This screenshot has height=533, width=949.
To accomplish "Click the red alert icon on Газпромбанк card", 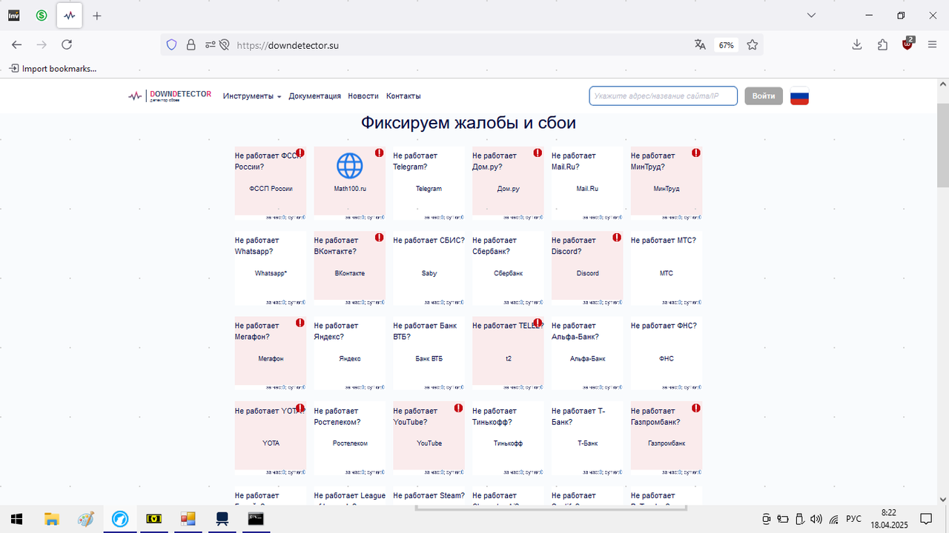I will pos(696,408).
